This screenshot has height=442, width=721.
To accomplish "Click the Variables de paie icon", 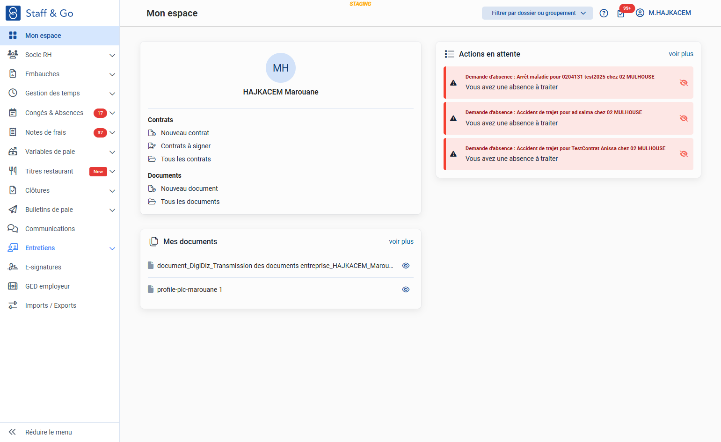I will 13,152.
